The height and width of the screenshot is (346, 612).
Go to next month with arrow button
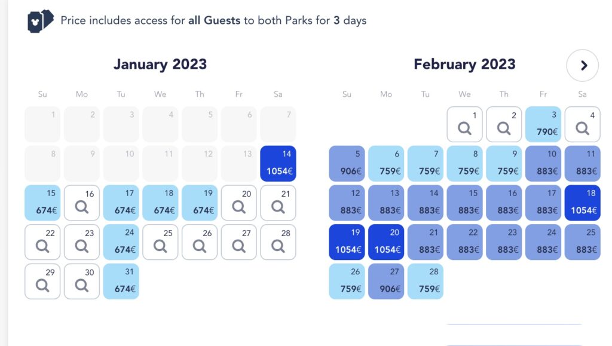click(583, 66)
